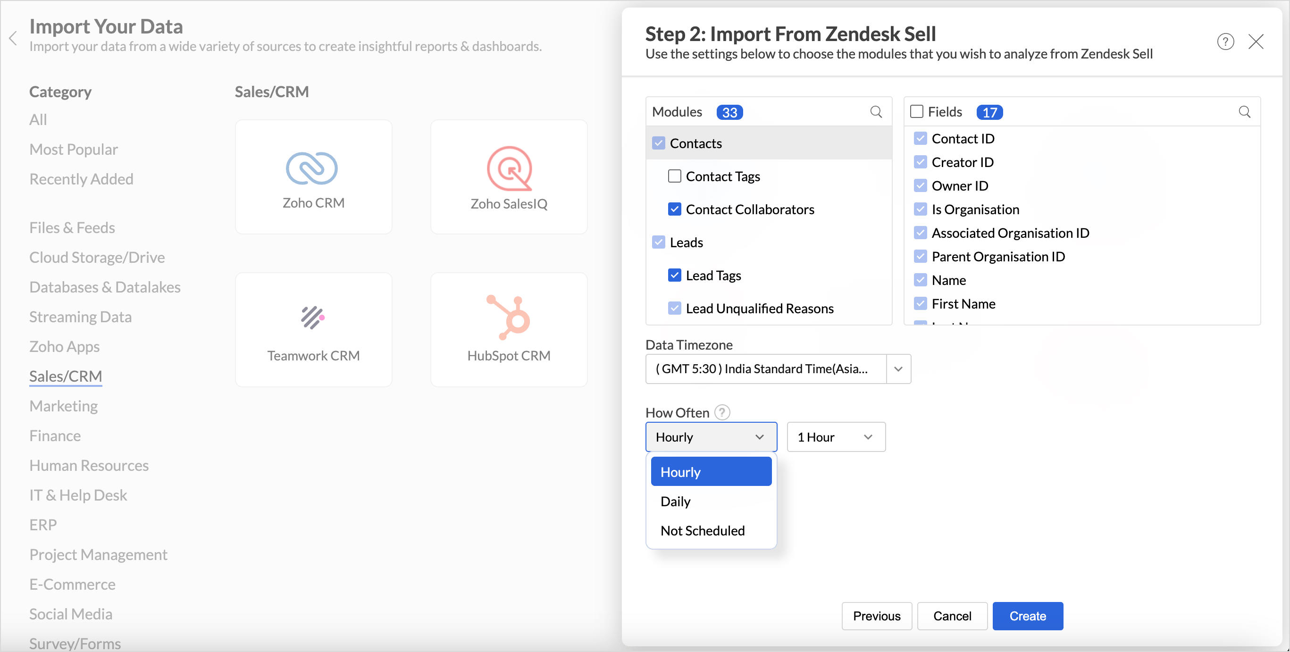Expand the Data Timezone dropdown arrow
Image resolution: width=1290 pixels, height=652 pixels.
tap(898, 369)
